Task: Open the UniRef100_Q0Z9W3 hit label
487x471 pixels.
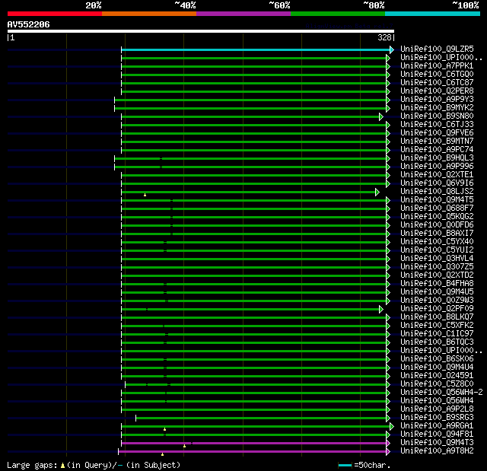Action: [437, 301]
